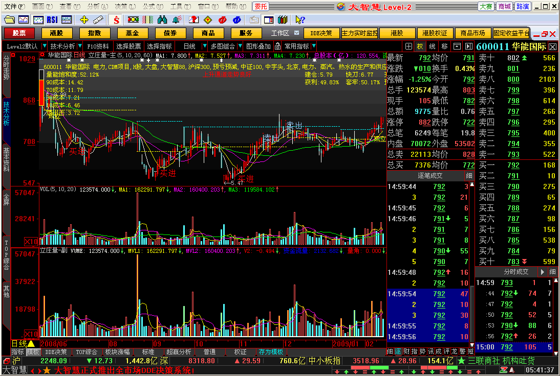Click the traffic light toolbar icon
Image resolution: width=560 pixels, height=376 pixels.
133,19
